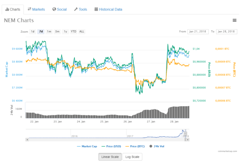Open the Charts tab
The width and height of the screenshot is (247, 167).
point(13,9)
